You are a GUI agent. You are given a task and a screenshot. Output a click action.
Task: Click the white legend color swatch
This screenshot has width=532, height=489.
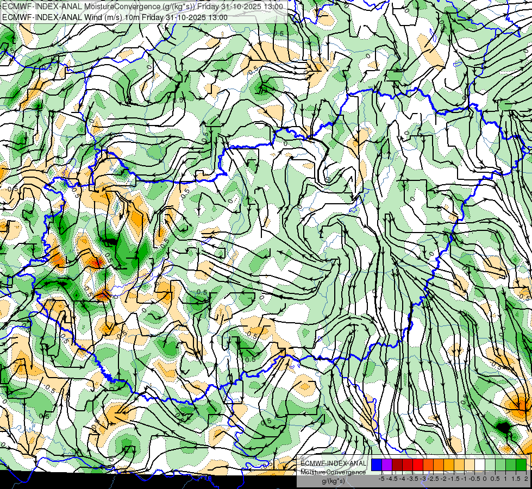pyautogui.click(x=480, y=465)
